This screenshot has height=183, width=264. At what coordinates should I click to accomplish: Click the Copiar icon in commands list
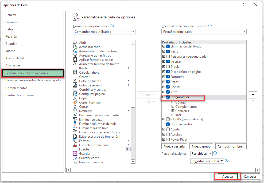(75, 98)
